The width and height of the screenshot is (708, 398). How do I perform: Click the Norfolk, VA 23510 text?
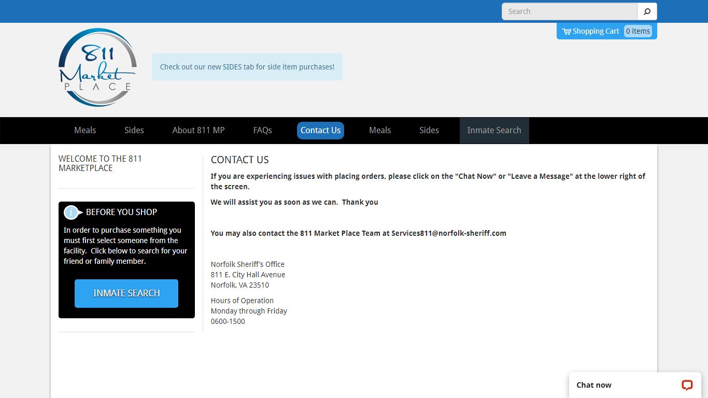tap(240, 285)
